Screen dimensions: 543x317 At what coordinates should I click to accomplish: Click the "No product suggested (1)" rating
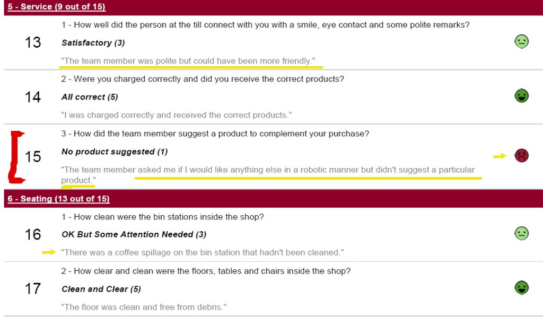click(115, 152)
